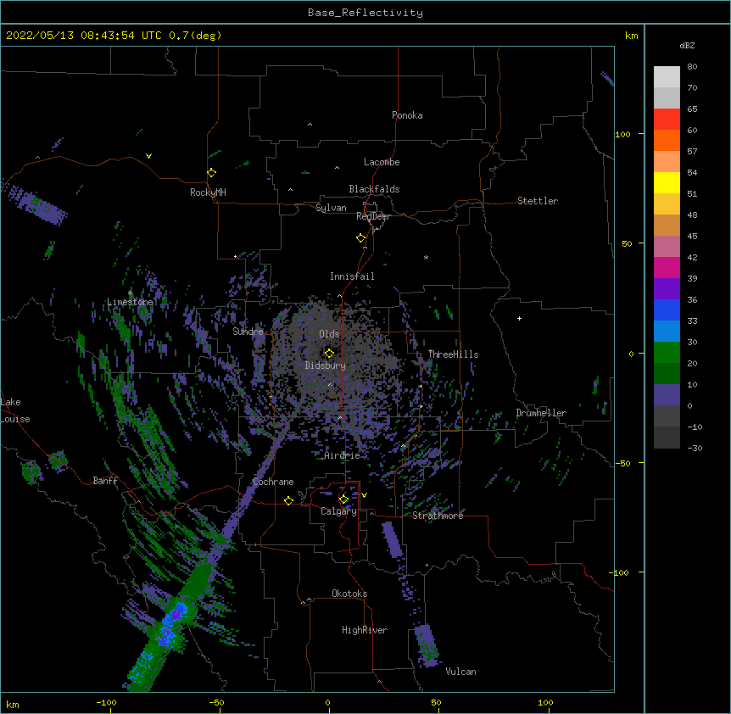Click the Blackfalds city label
Image resolution: width=731 pixels, height=714 pixels.
click(374, 189)
